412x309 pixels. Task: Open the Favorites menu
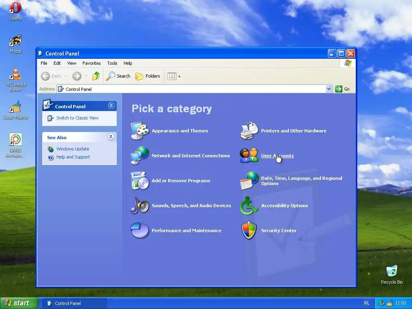click(x=91, y=63)
